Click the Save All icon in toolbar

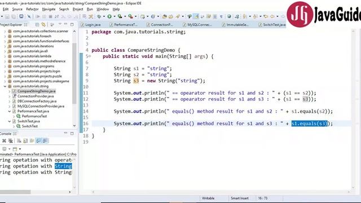click(14, 16)
